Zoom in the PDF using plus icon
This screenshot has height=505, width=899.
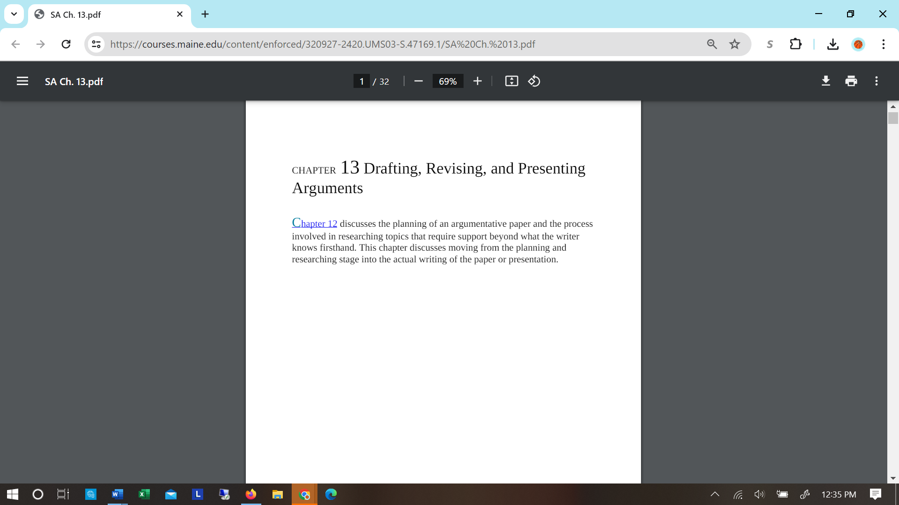[477, 81]
